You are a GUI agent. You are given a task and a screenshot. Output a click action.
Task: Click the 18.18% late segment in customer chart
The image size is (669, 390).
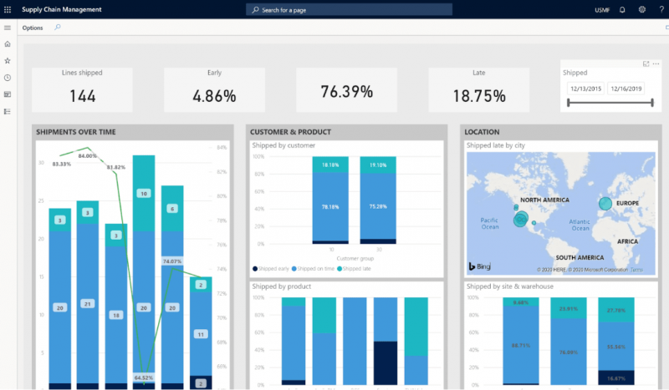click(x=330, y=165)
